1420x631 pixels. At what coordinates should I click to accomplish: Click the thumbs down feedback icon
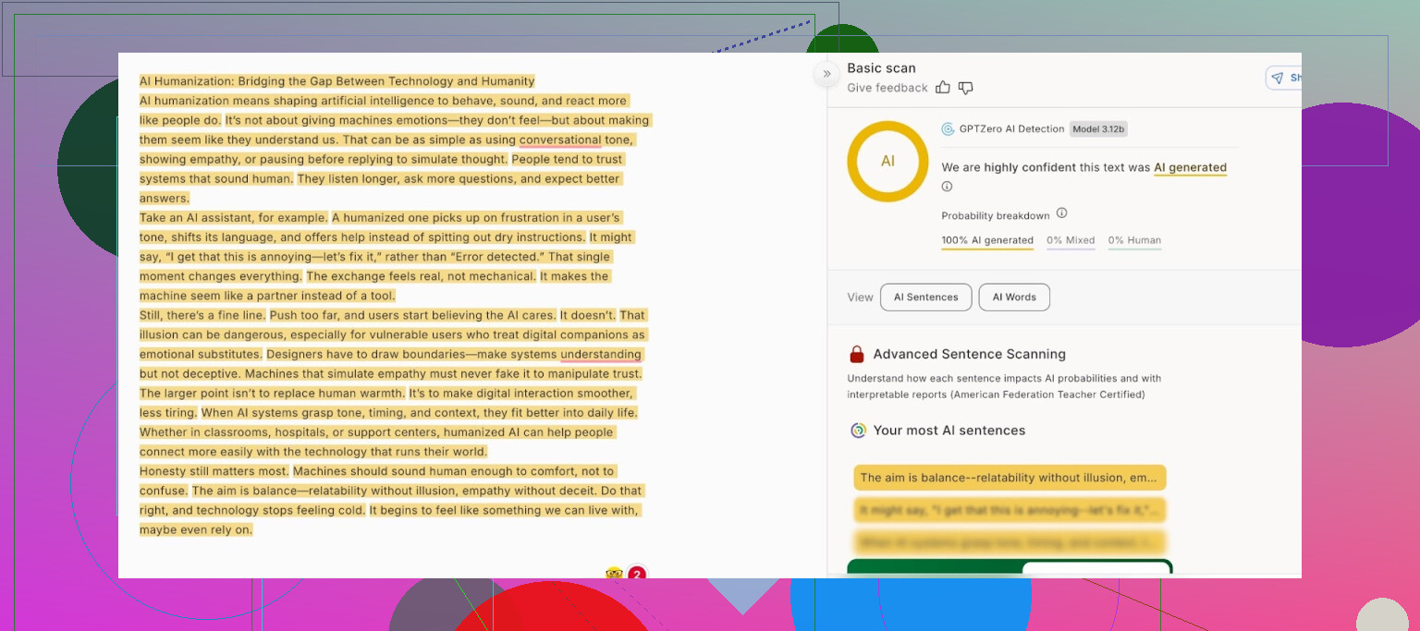(965, 88)
